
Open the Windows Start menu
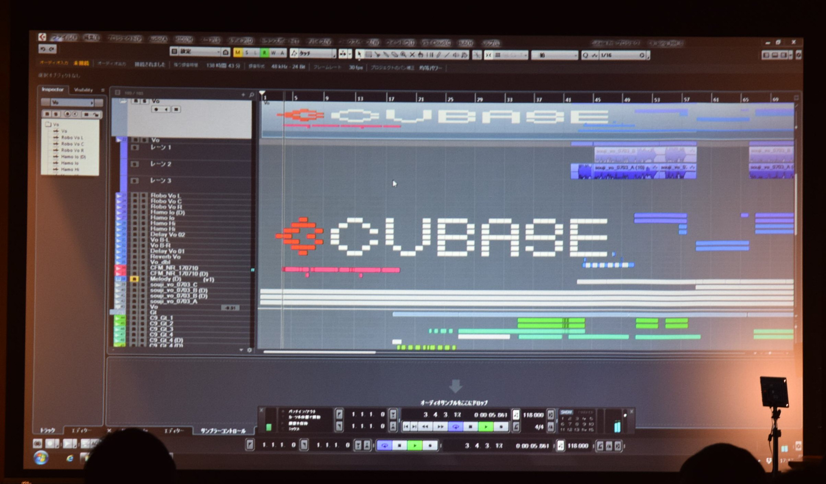click(x=41, y=458)
